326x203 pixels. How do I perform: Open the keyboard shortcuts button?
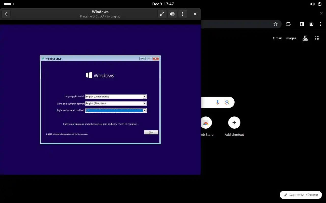click(x=172, y=14)
